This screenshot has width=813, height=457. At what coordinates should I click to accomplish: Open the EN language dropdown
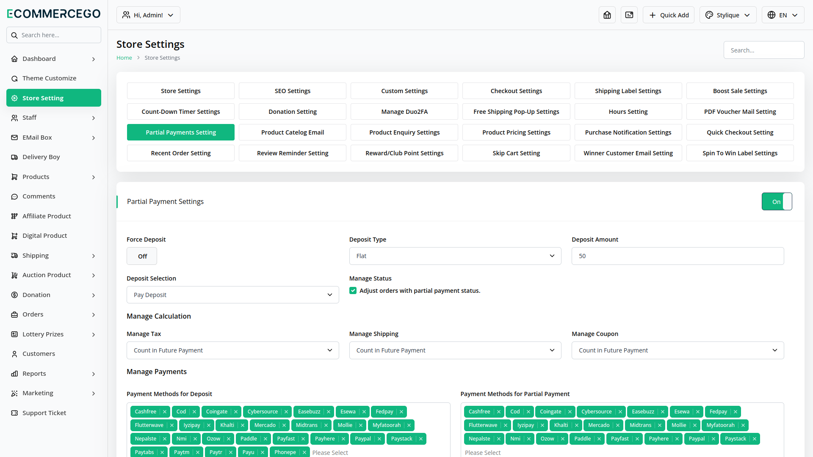point(783,15)
